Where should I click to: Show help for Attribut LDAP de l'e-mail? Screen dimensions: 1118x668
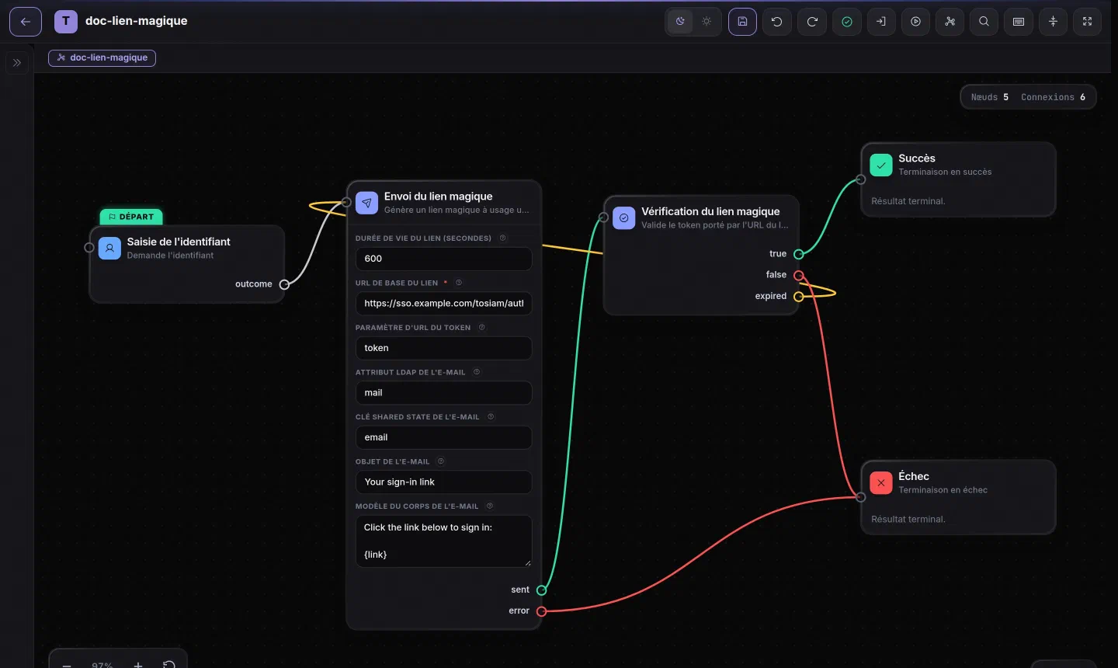(477, 372)
